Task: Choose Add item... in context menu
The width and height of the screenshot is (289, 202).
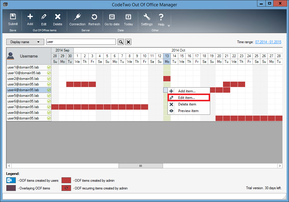Action: point(189,91)
